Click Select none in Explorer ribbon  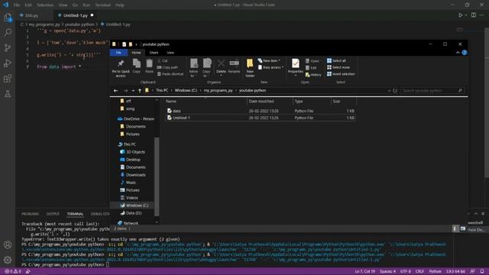pyautogui.click(x=338, y=67)
